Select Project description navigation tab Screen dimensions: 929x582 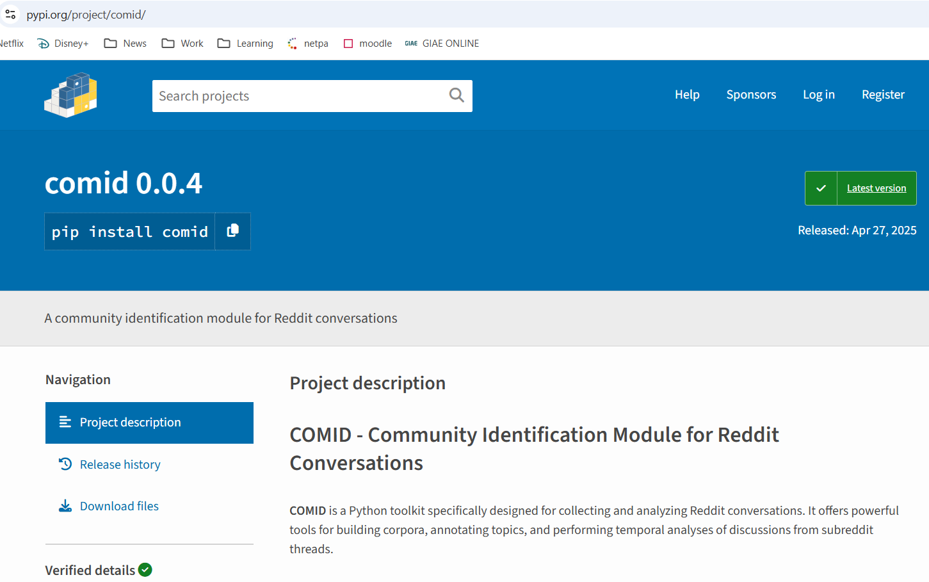tap(149, 423)
